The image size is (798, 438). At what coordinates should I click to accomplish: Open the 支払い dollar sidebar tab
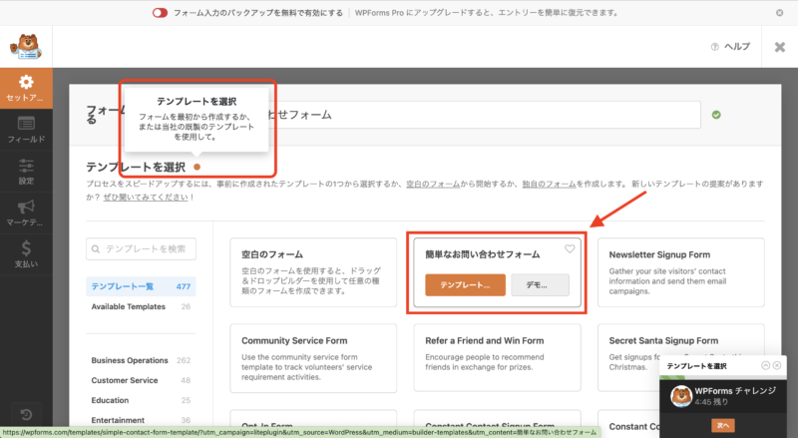(26, 254)
